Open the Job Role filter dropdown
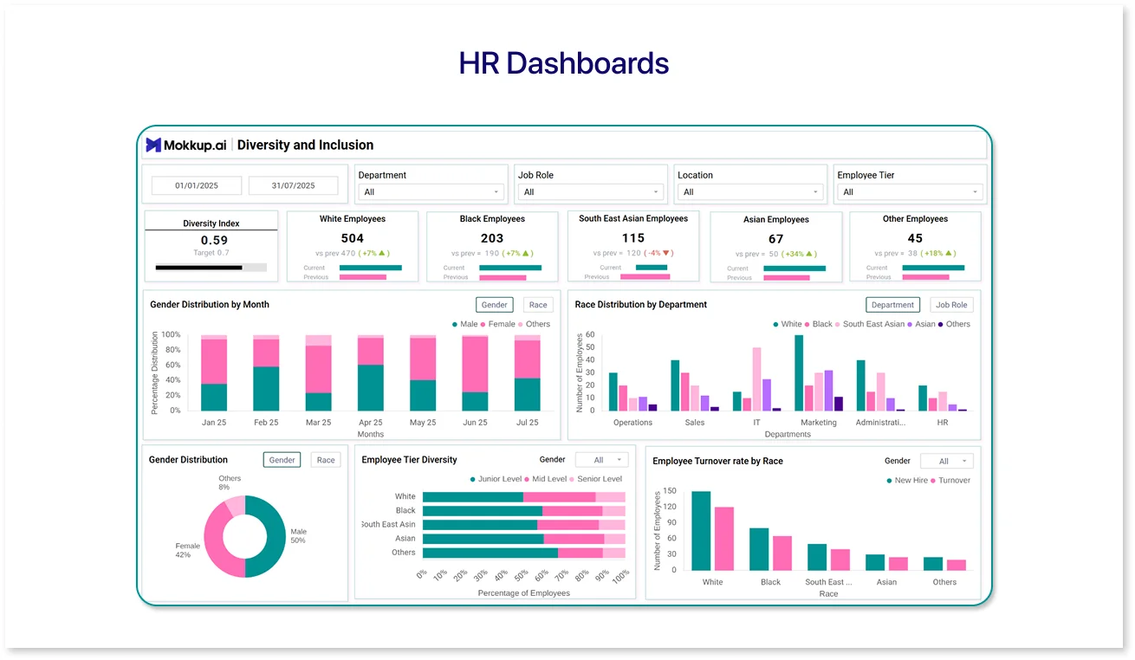Viewport: 1135px width, 660px height. pos(592,192)
